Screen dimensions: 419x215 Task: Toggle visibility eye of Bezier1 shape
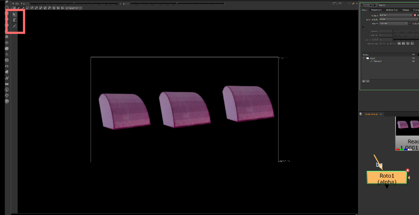(x=413, y=61)
